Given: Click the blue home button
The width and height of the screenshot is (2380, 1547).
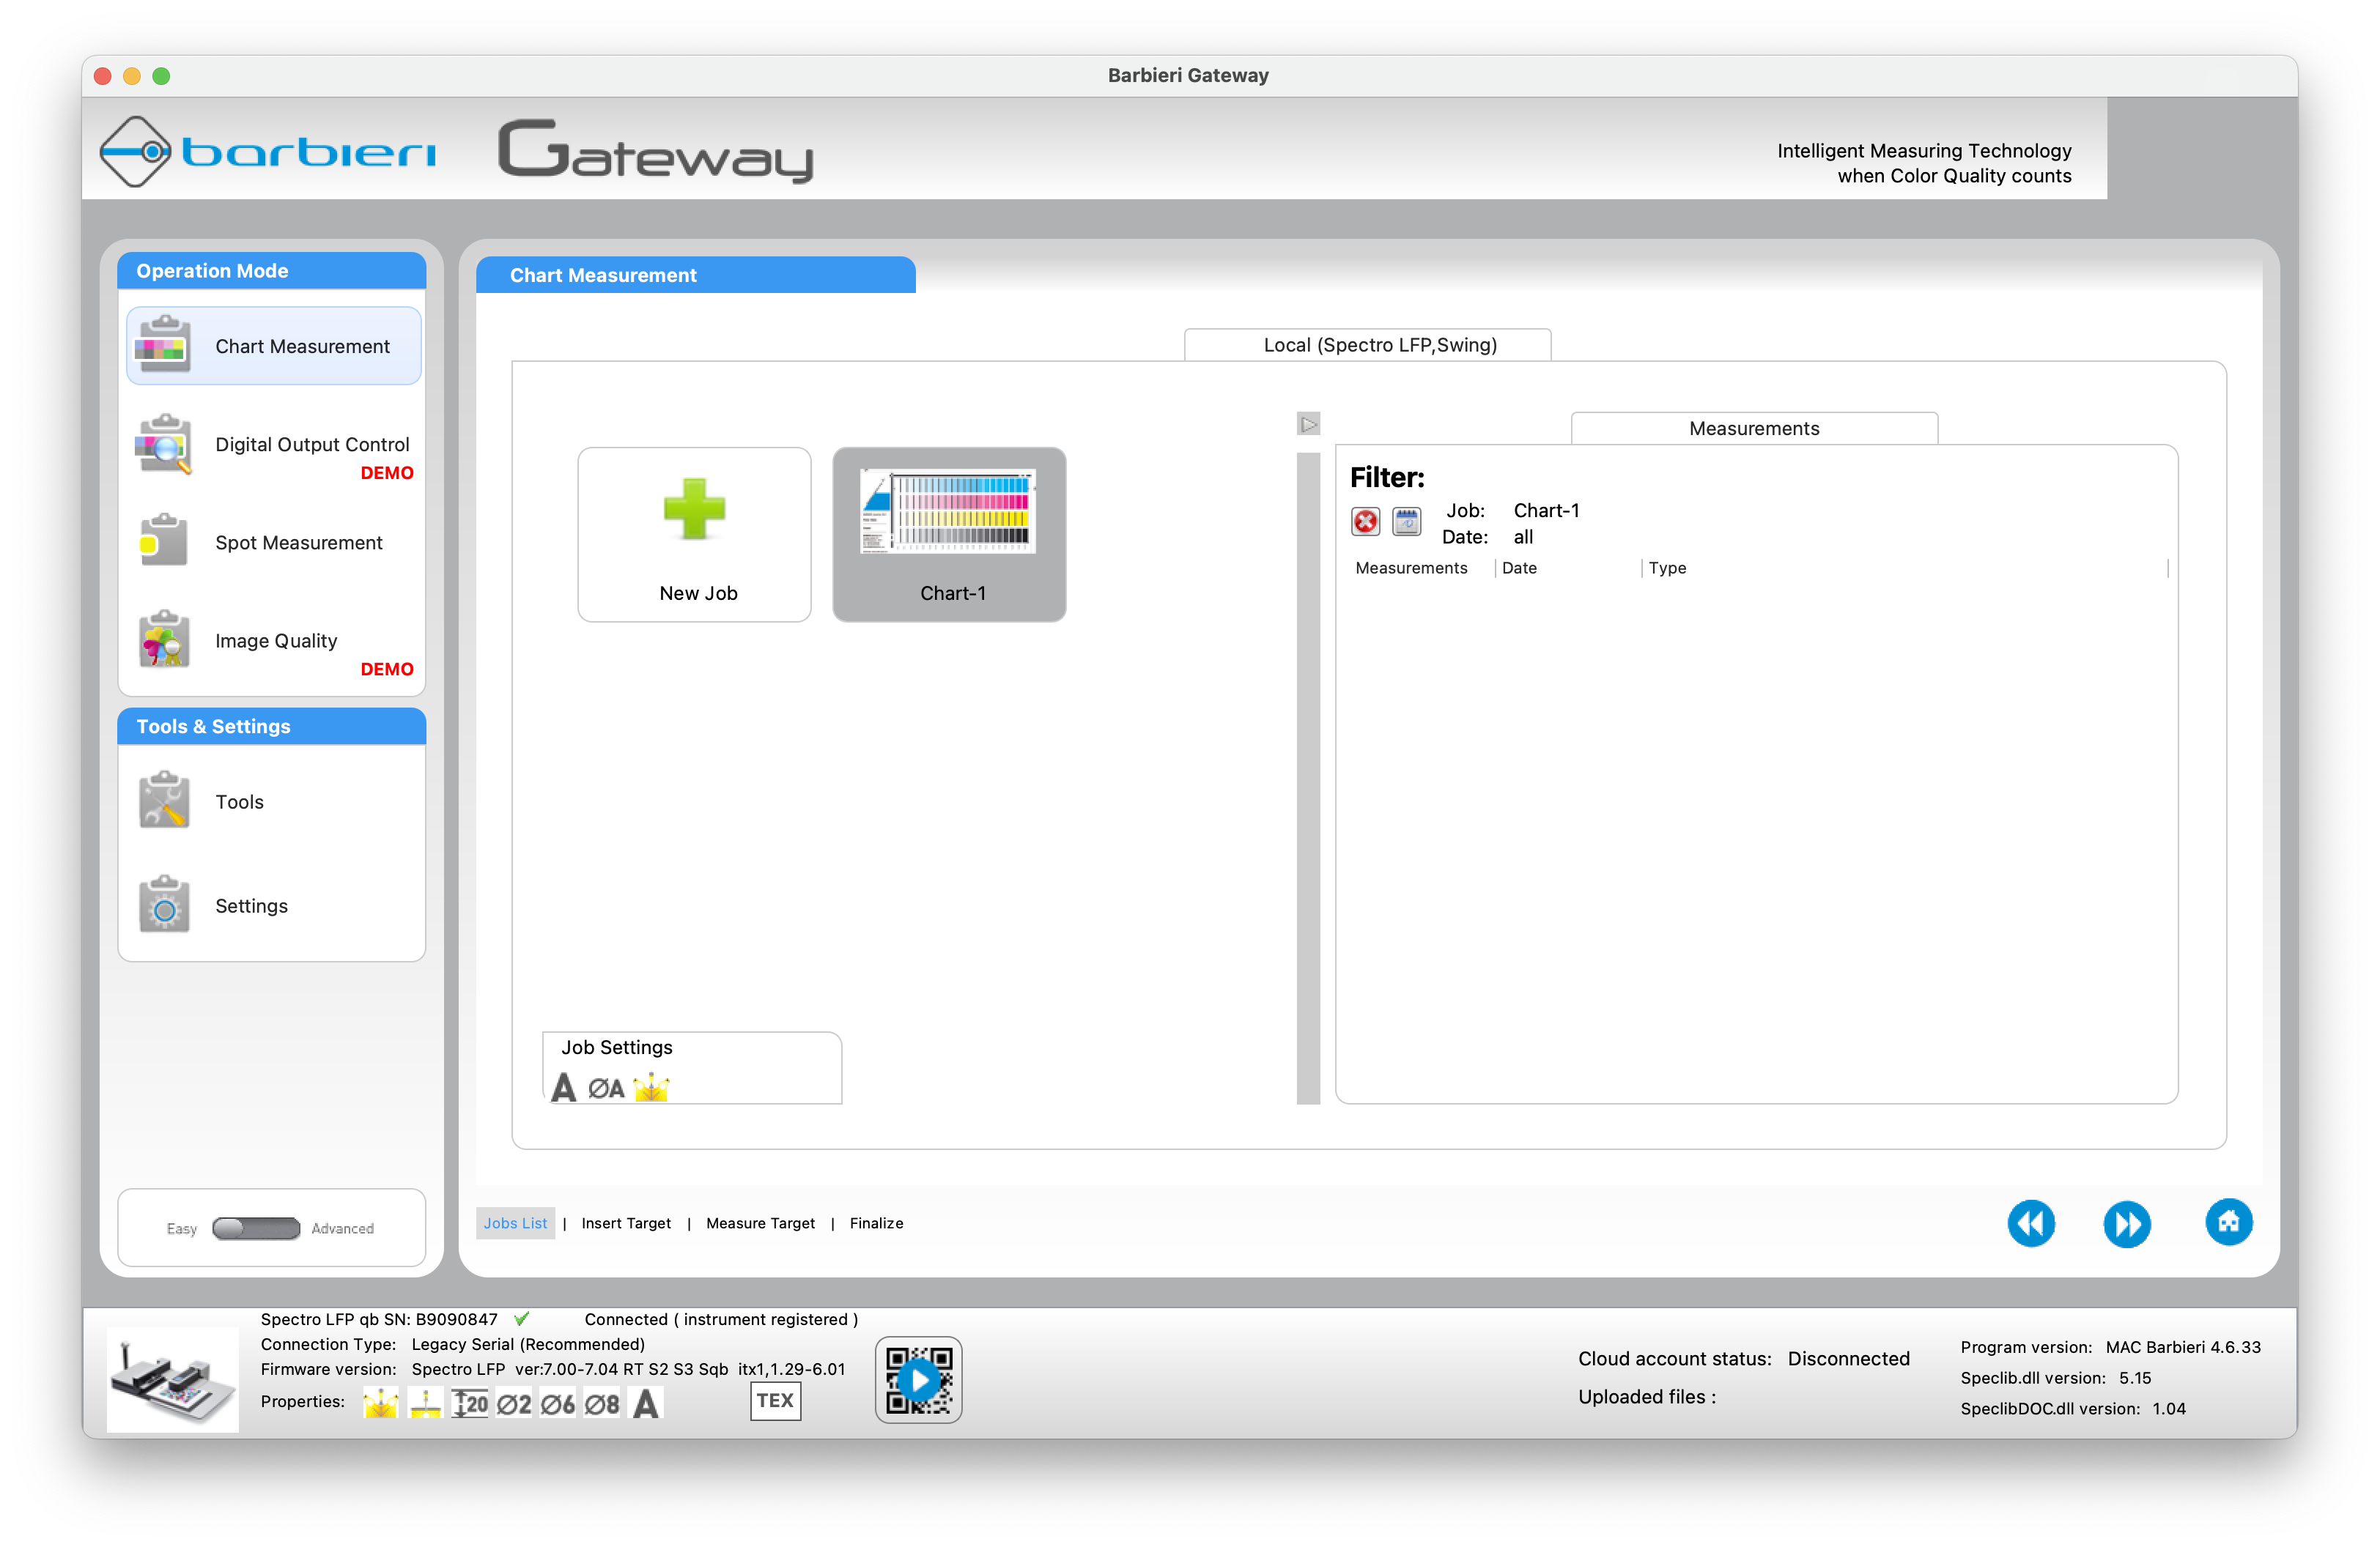Looking at the screenshot, I should tap(2228, 1221).
